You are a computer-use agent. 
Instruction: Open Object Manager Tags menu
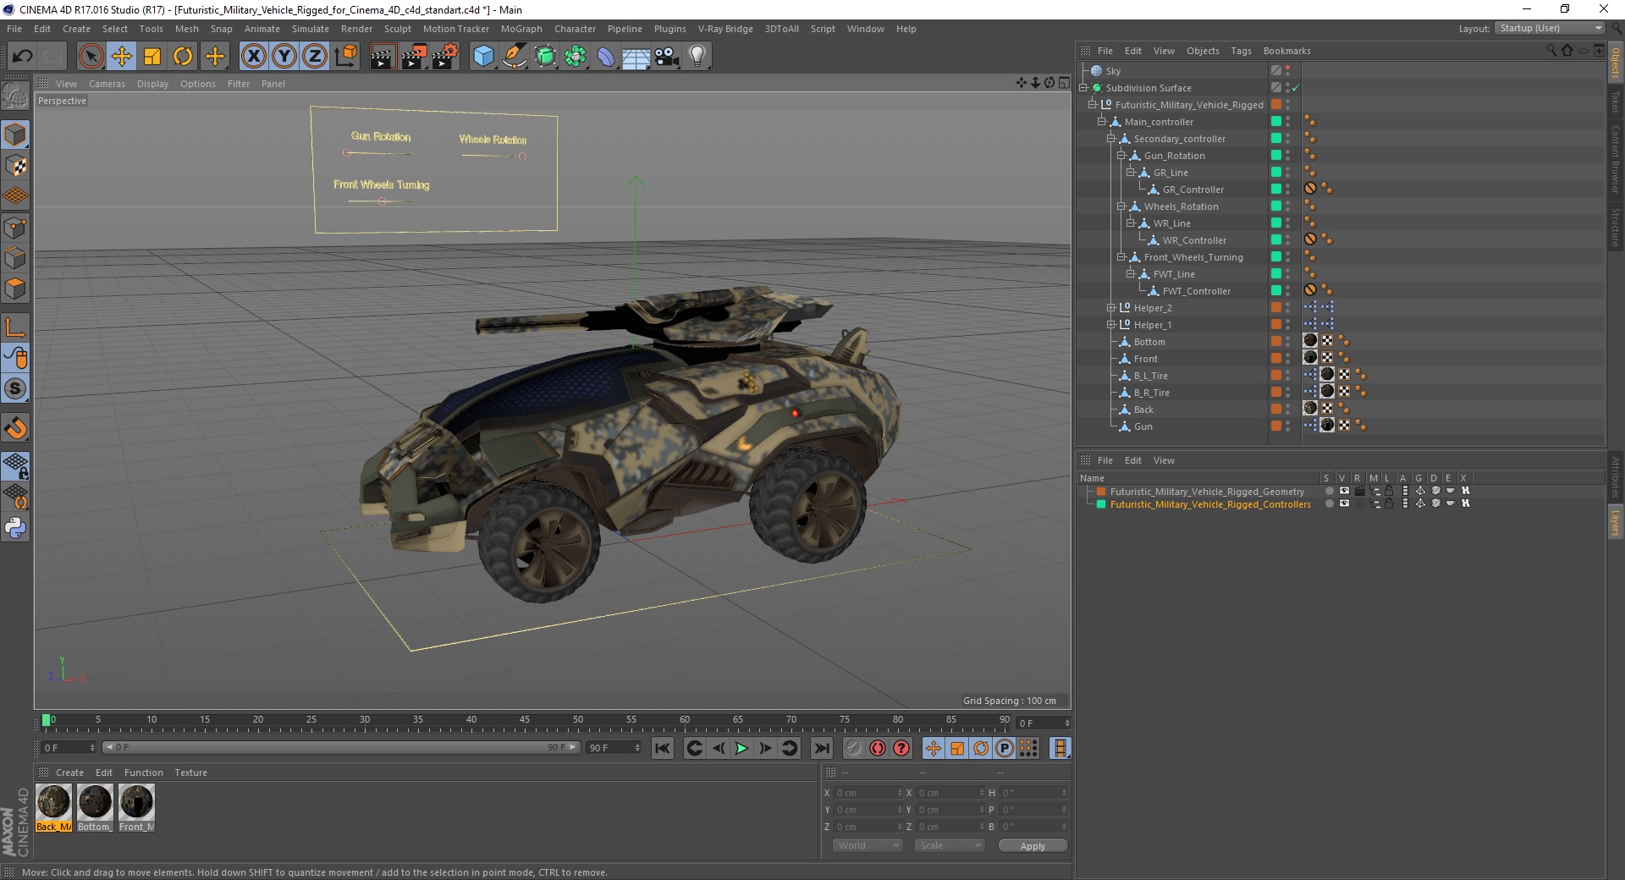point(1241,51)
